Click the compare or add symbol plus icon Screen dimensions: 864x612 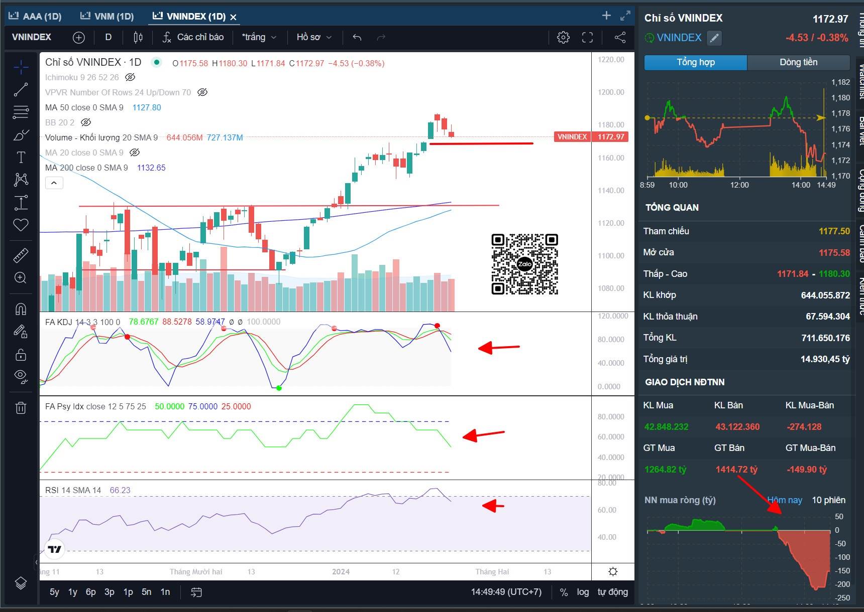coord(79,37)
